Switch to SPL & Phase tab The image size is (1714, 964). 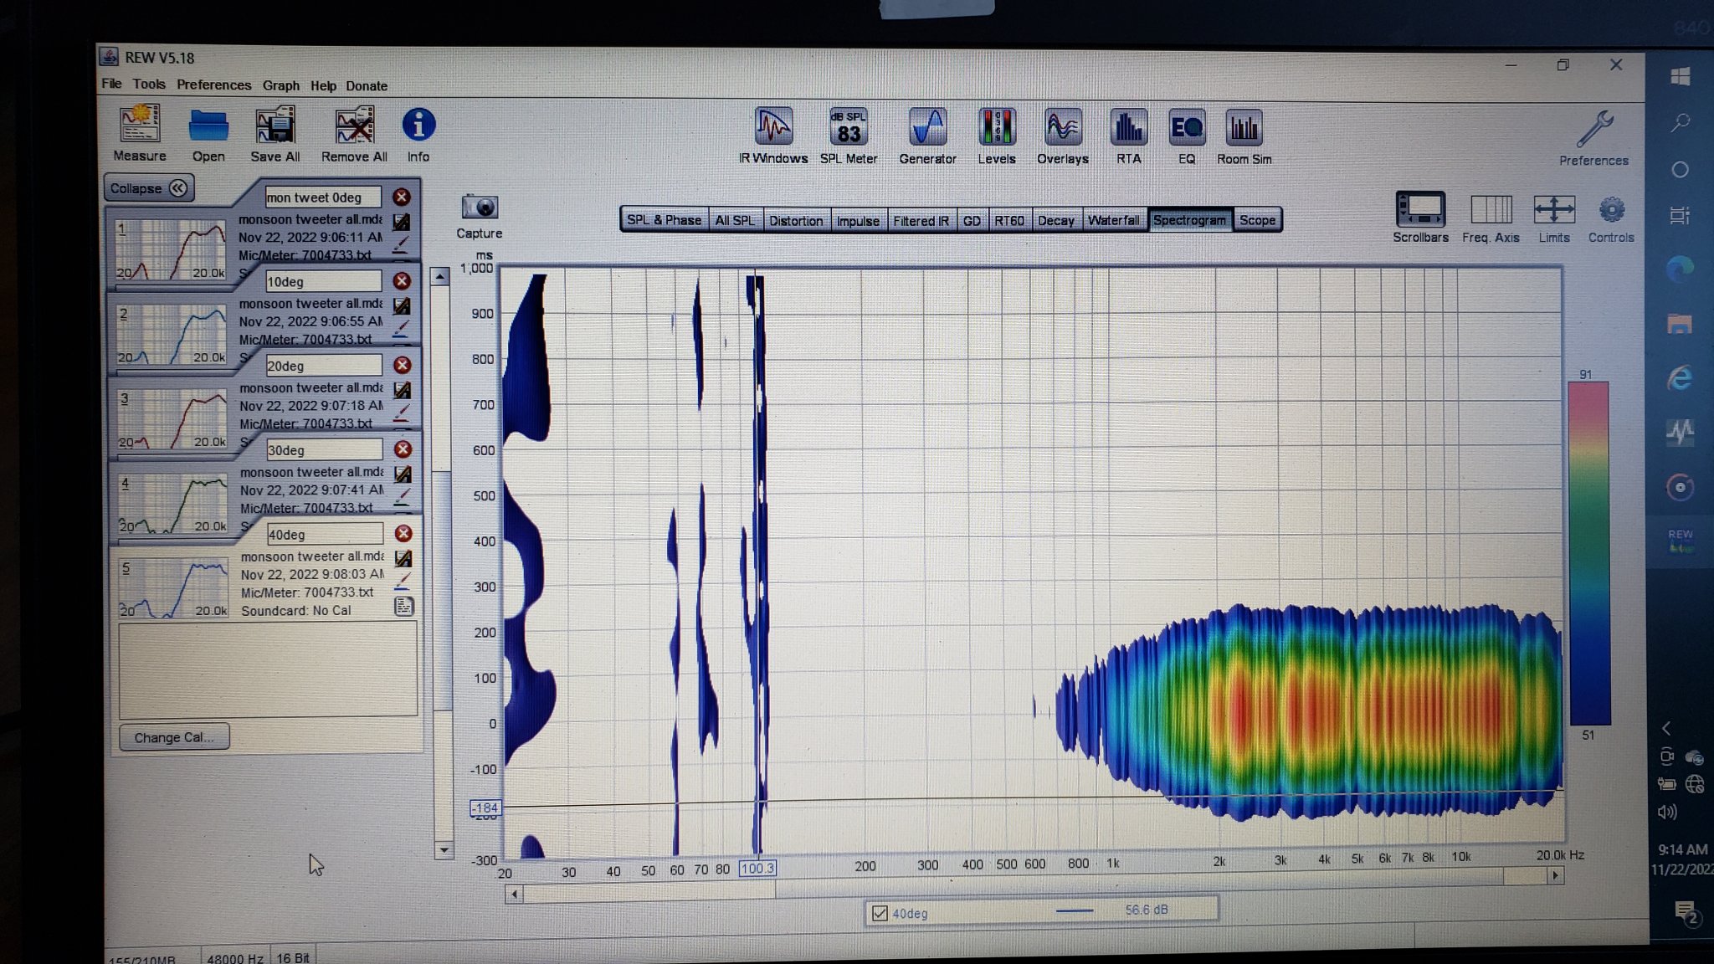pyautogui.click(x=665, y=220)
